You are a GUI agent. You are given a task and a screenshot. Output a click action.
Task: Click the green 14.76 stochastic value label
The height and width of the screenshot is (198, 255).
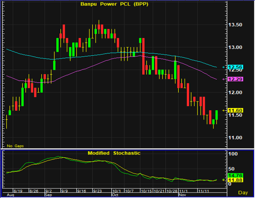pos(235,176)
